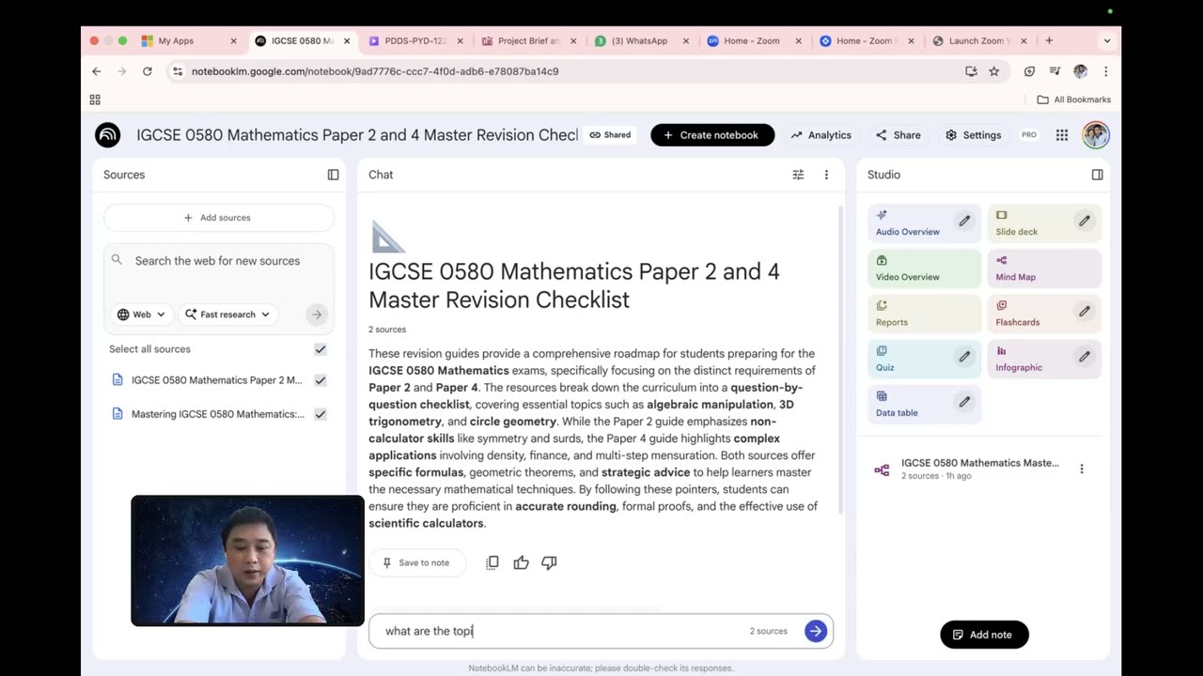Give thumbs up to summary

[x=521, y=562]
